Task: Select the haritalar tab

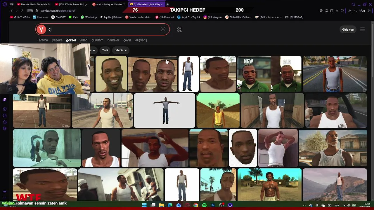Action: [113, 40]
